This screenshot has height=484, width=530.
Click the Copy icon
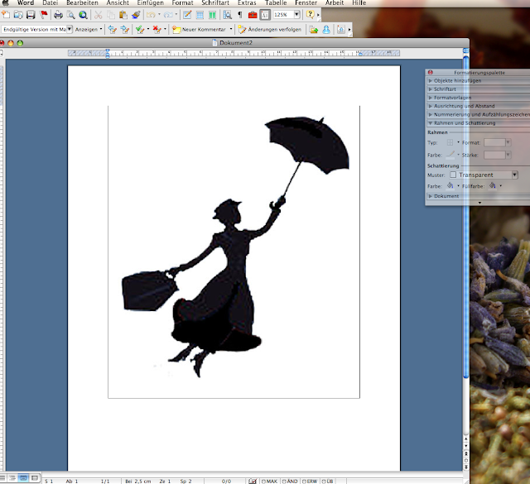(110, 15)
